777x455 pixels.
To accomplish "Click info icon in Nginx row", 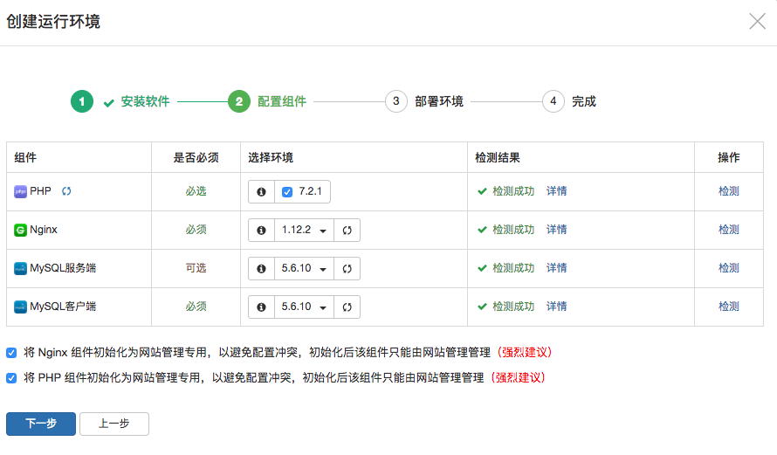I will (x=261, y=230).
